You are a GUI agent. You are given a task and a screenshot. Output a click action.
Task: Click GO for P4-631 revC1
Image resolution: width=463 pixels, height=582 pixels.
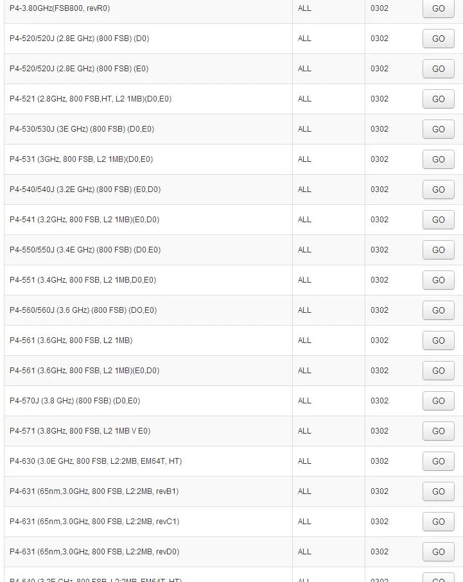pos(438,522)
